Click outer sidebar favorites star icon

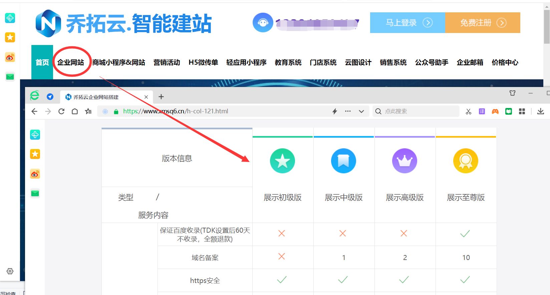pos(10,37)
